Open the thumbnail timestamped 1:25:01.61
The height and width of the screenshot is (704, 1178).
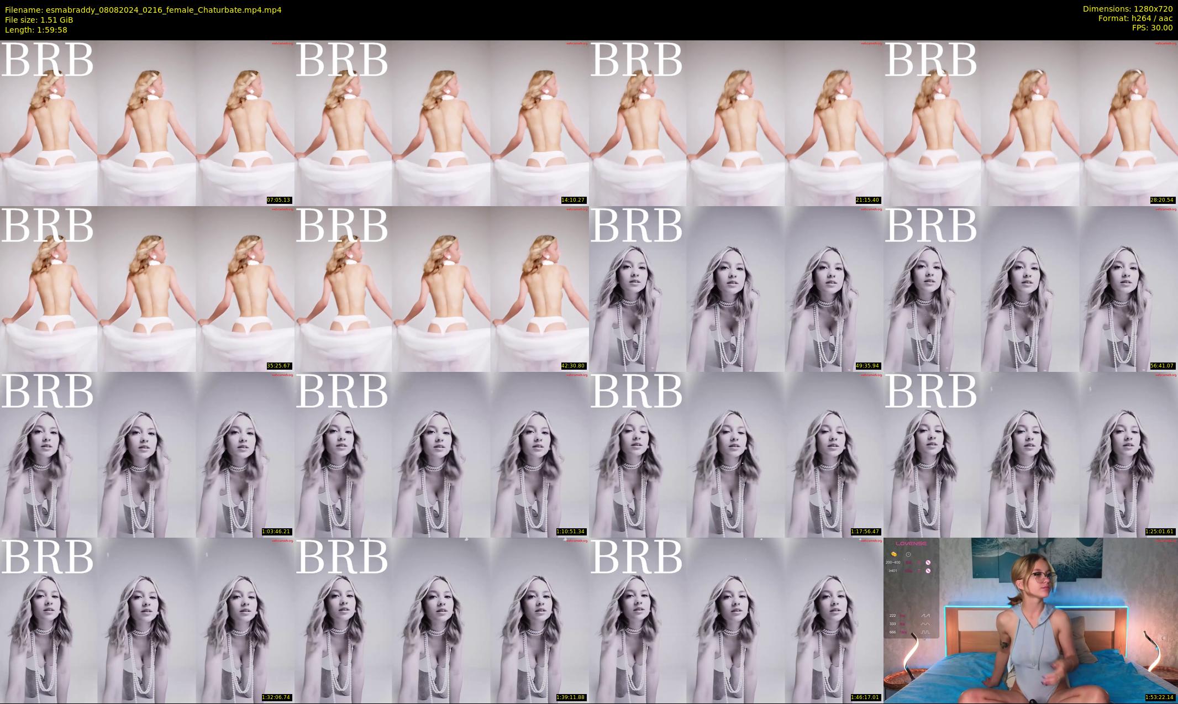point(1030,454)
